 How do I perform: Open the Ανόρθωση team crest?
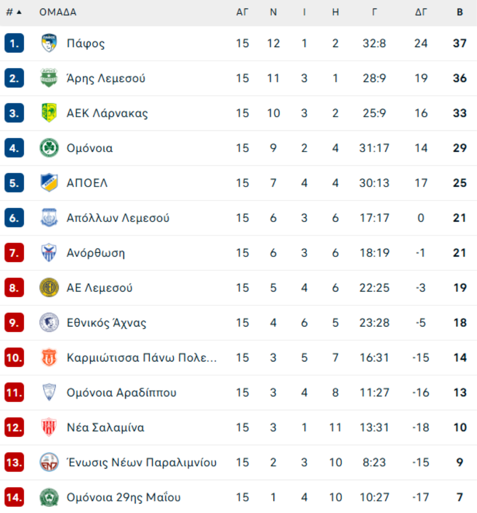coord(49,253)
